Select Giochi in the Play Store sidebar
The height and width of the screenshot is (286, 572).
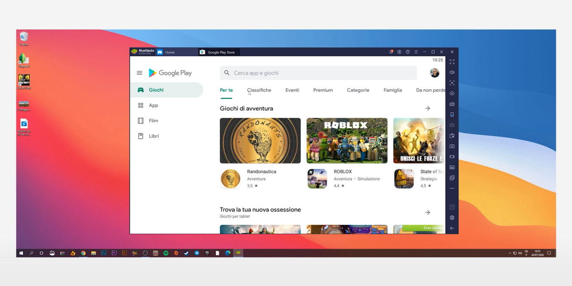pos(156,90)
